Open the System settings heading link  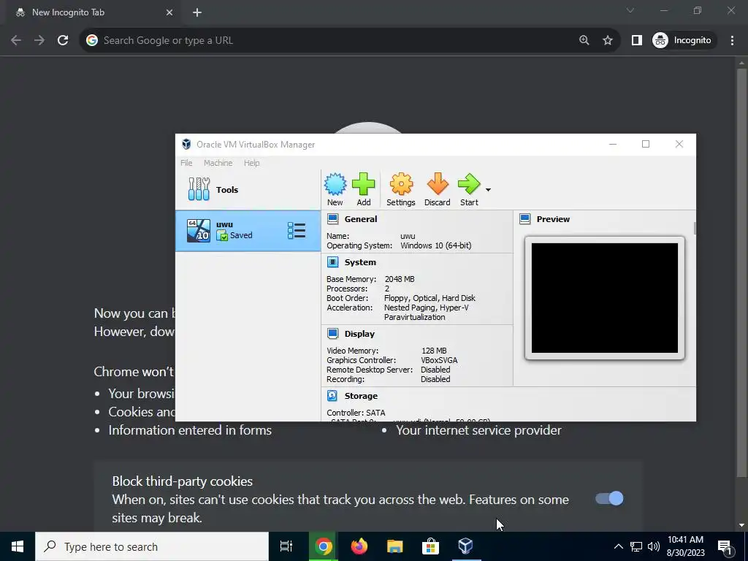click(x=360, y=262)
